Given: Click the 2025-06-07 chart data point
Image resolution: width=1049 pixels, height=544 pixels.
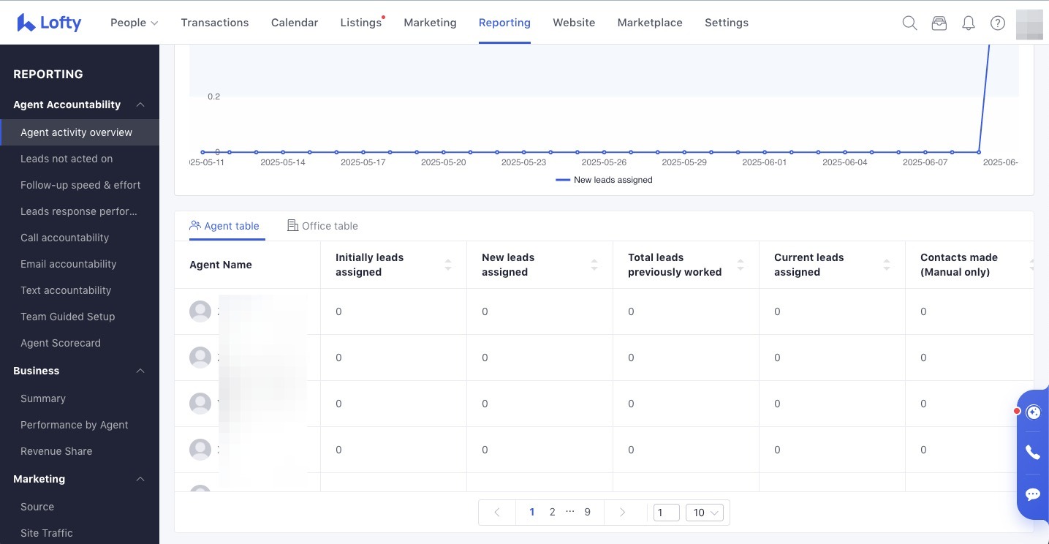Looking at the screenshot, I should tap(925, 152).
